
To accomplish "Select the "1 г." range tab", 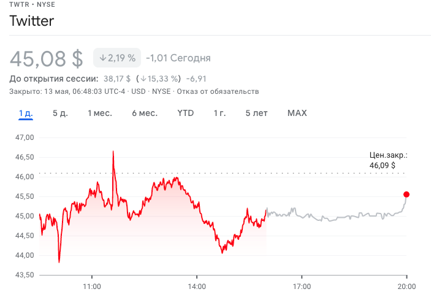I will (219, 113).
